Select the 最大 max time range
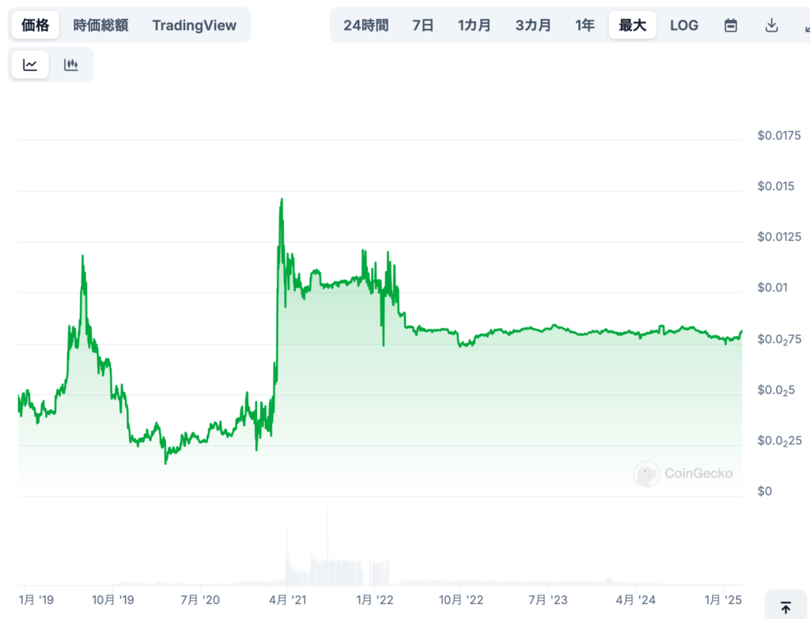The height and width of the screenshot is (619, 810). (632, 25)
